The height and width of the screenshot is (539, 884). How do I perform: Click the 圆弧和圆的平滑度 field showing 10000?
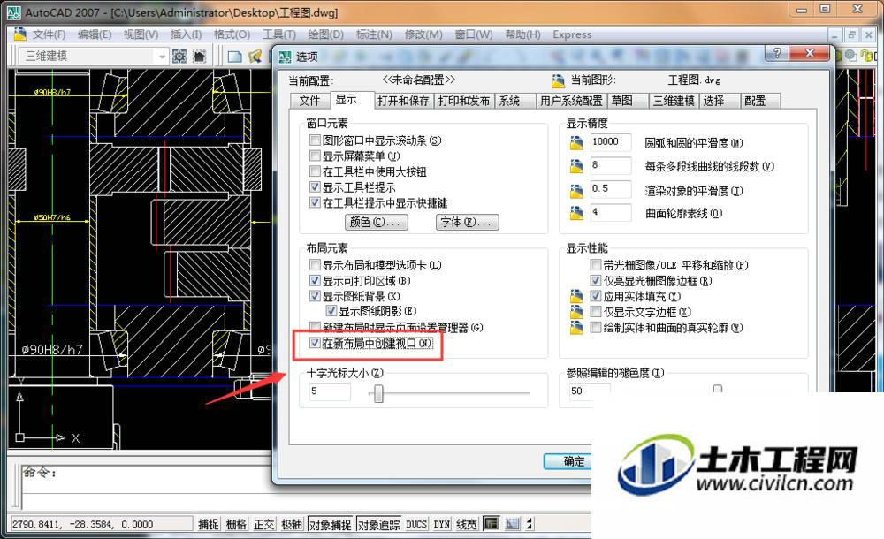[x=611, y=142]
